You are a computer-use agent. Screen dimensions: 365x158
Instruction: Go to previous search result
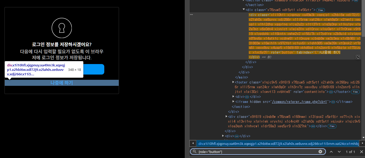[x=331, y=152]
